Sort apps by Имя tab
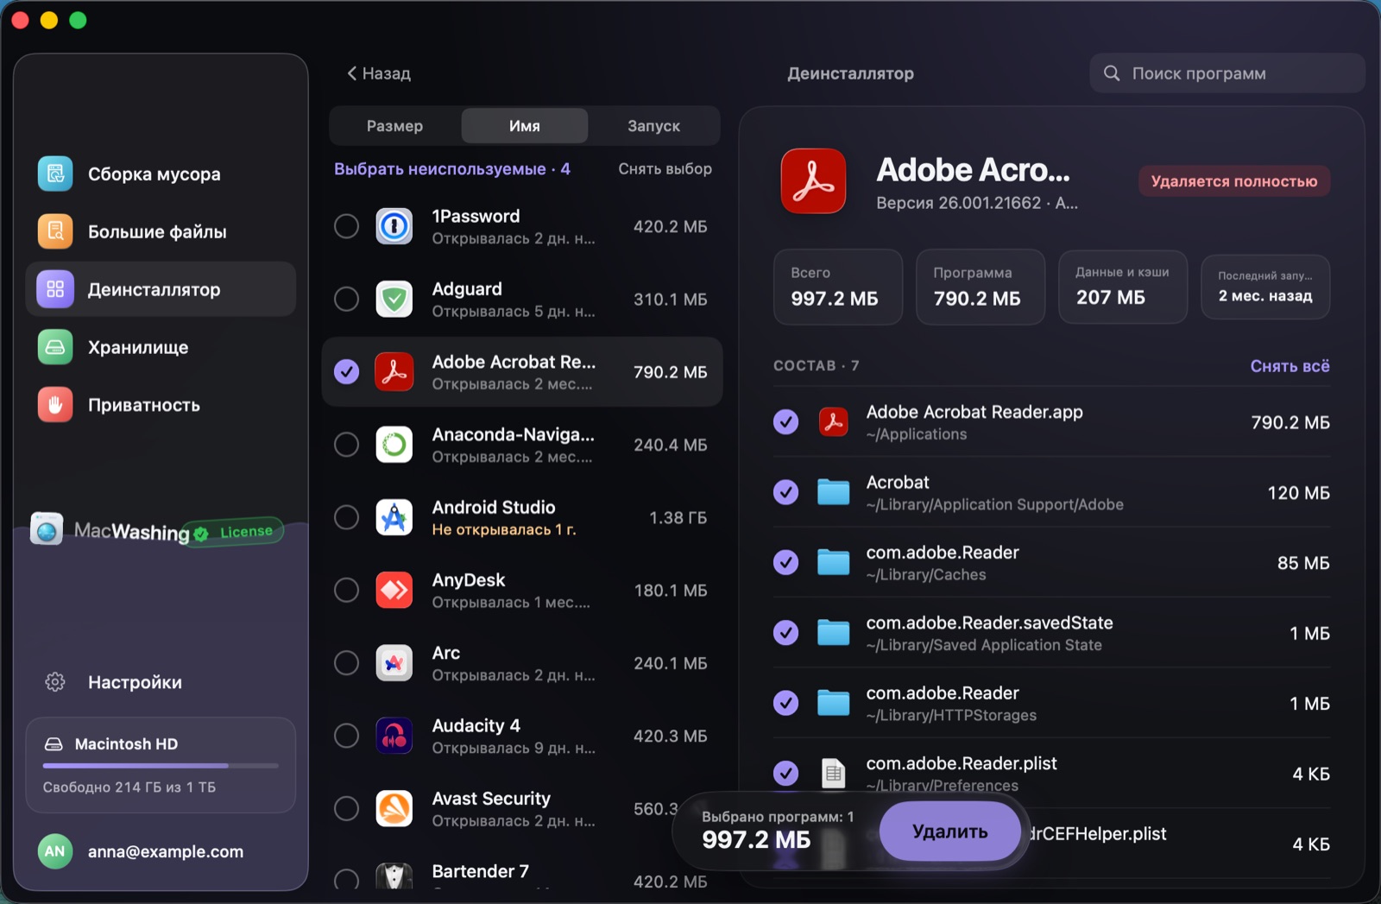 pos(525,126)
